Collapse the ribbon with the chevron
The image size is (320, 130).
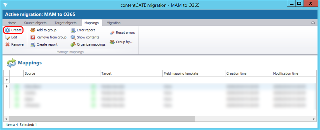tap(313, 23)
